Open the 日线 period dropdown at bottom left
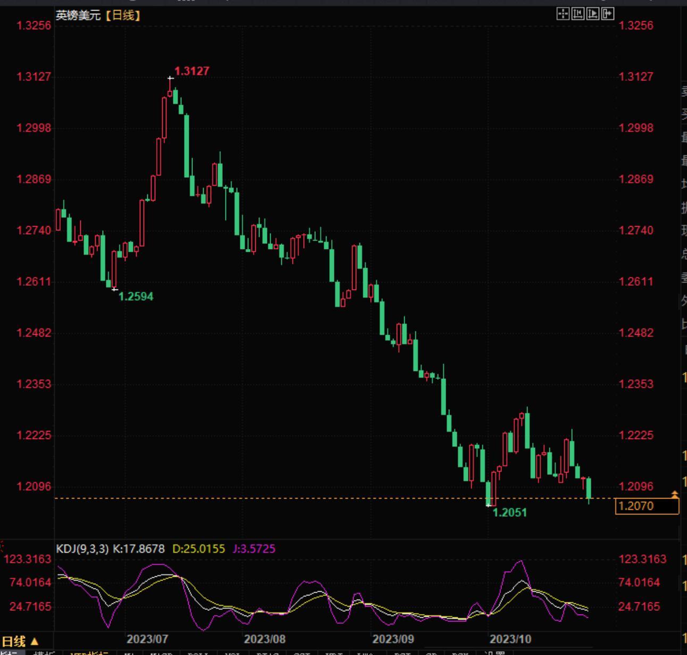 (x=20, y=641)
